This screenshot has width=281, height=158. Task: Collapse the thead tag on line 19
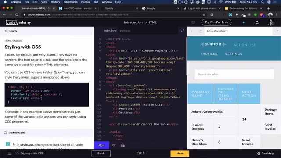tap(104, 136)
